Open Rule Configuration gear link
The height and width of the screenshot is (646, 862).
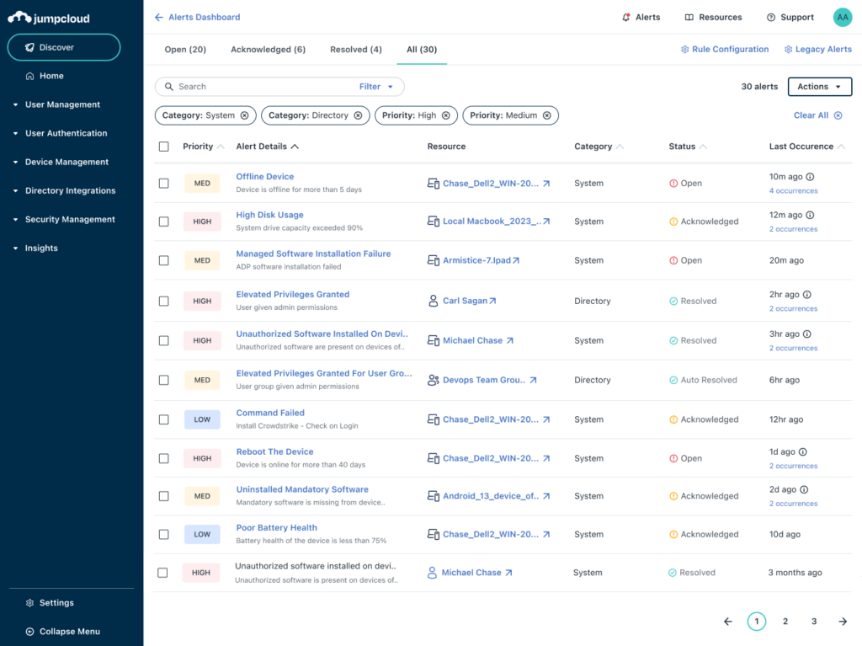click(725, 50)
